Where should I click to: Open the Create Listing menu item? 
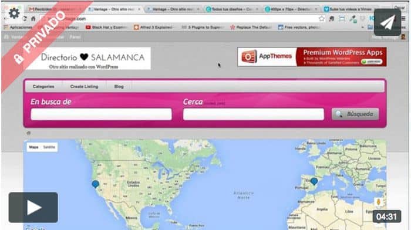tap(84, 86)
